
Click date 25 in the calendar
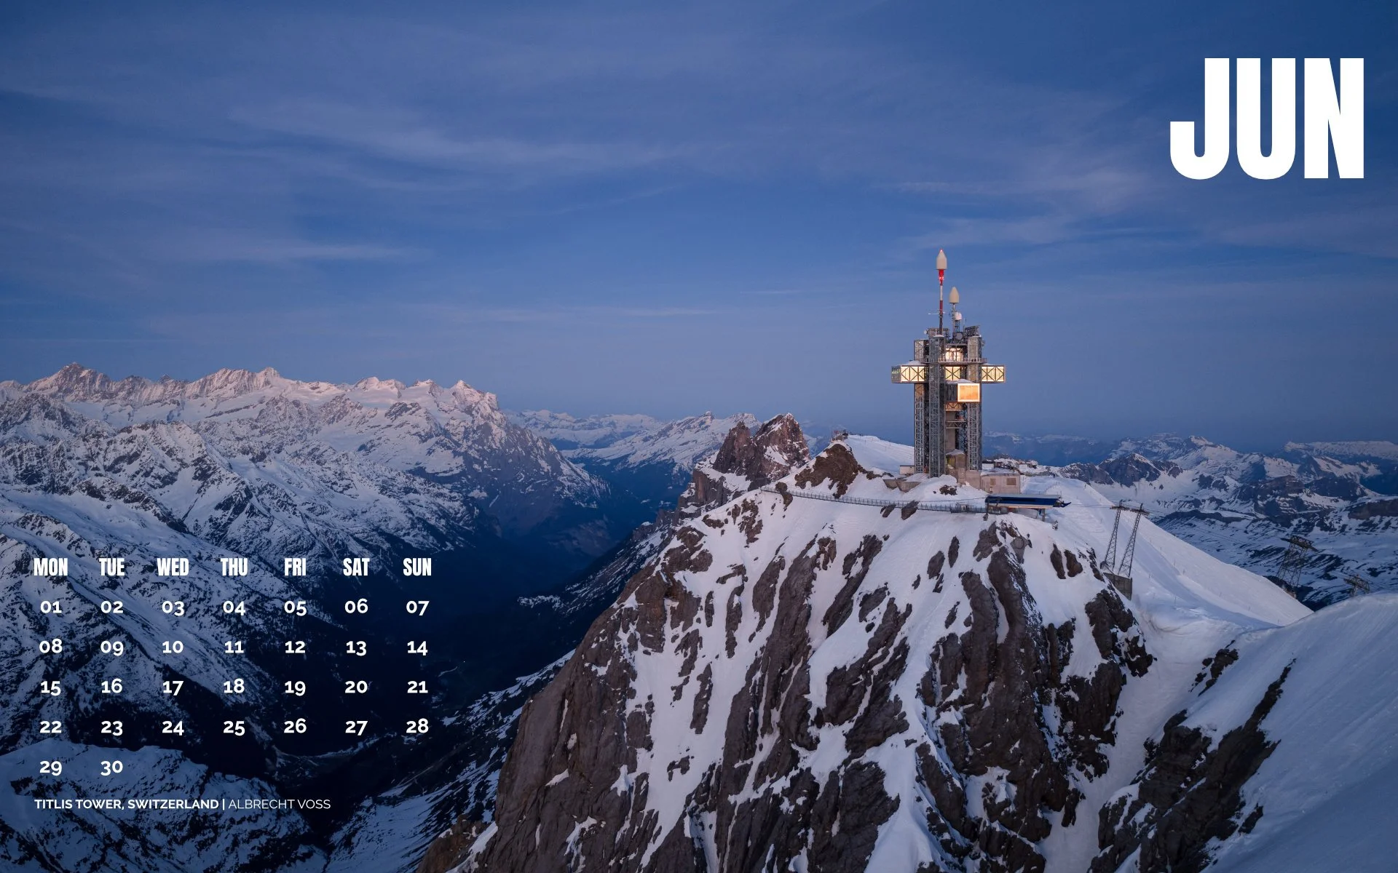(234, 727)
